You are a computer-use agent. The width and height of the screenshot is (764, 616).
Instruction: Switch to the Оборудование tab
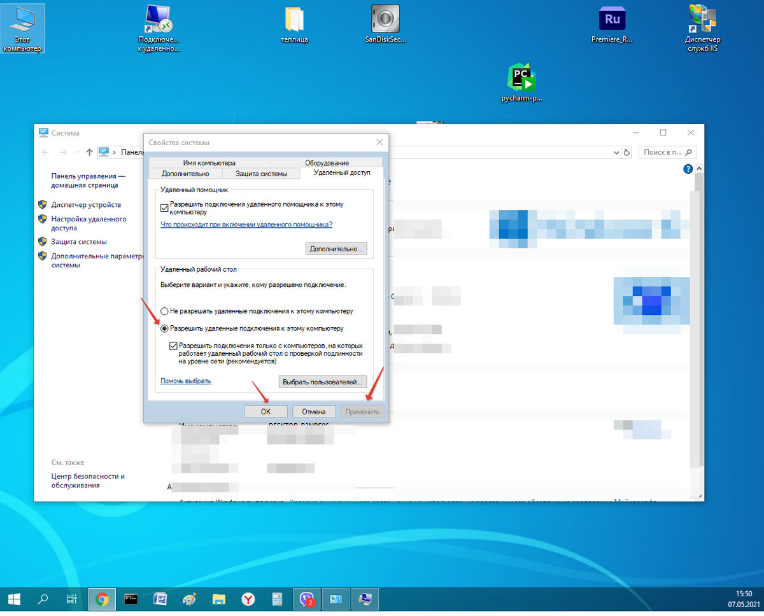[327, 163]
